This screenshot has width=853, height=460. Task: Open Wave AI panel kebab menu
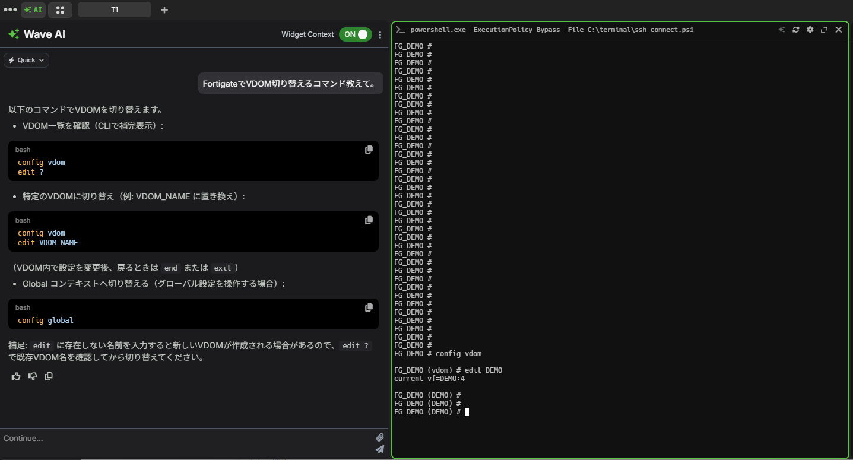(x=380, y=34)
